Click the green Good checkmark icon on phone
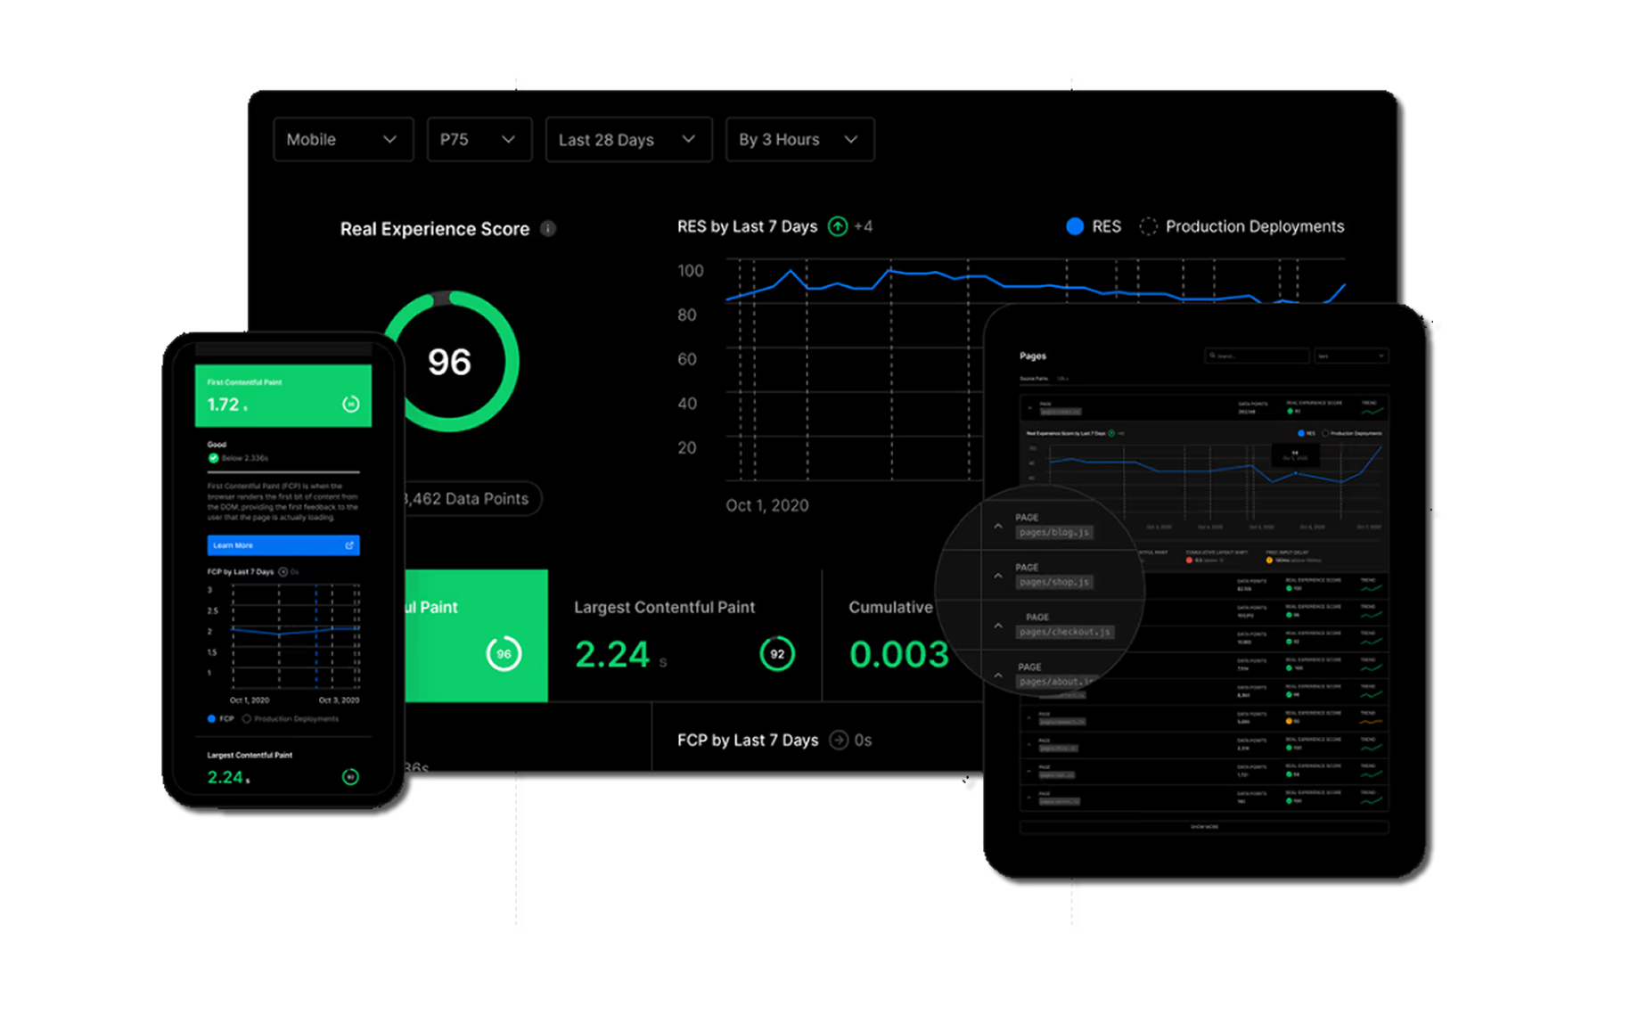 coord(213,458)
